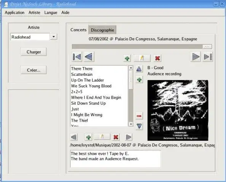226x182 pixels.
Task: Add a song with green plus beside list
Action: [x=139, y=80]
